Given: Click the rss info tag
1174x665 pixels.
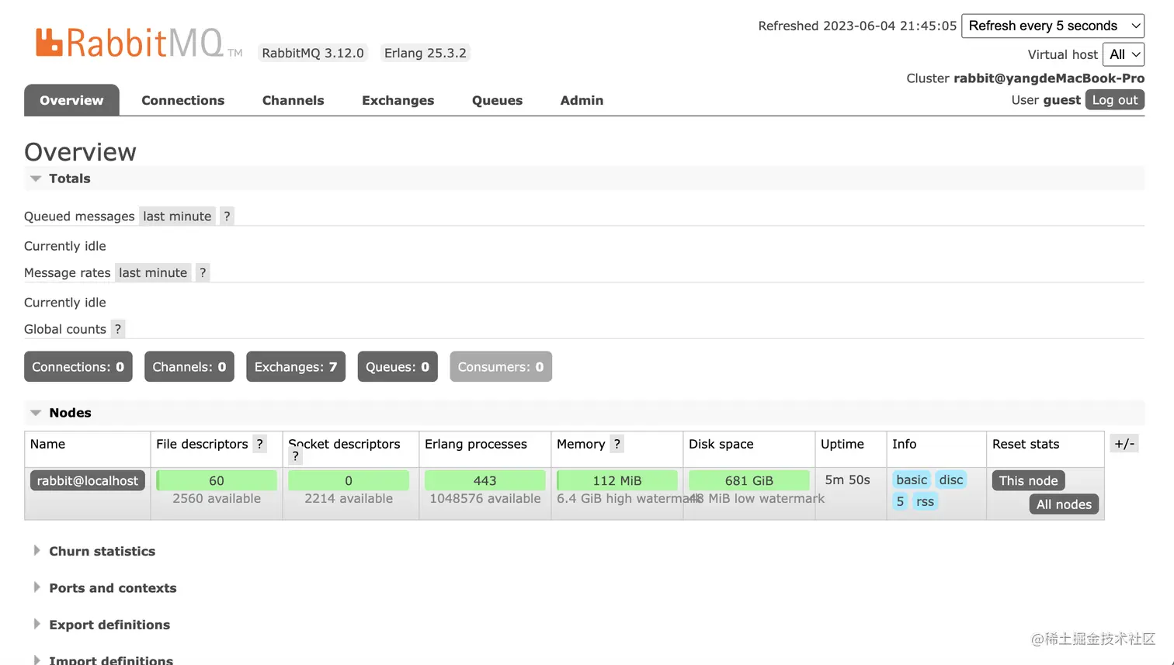Looking at the screenshot, I should [x=925, y=501].
